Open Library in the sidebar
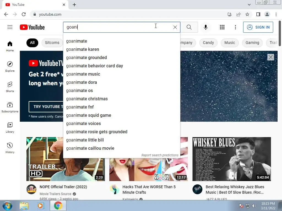The width and height of the screenshot is (282, 211). click(x=10, y=127)
